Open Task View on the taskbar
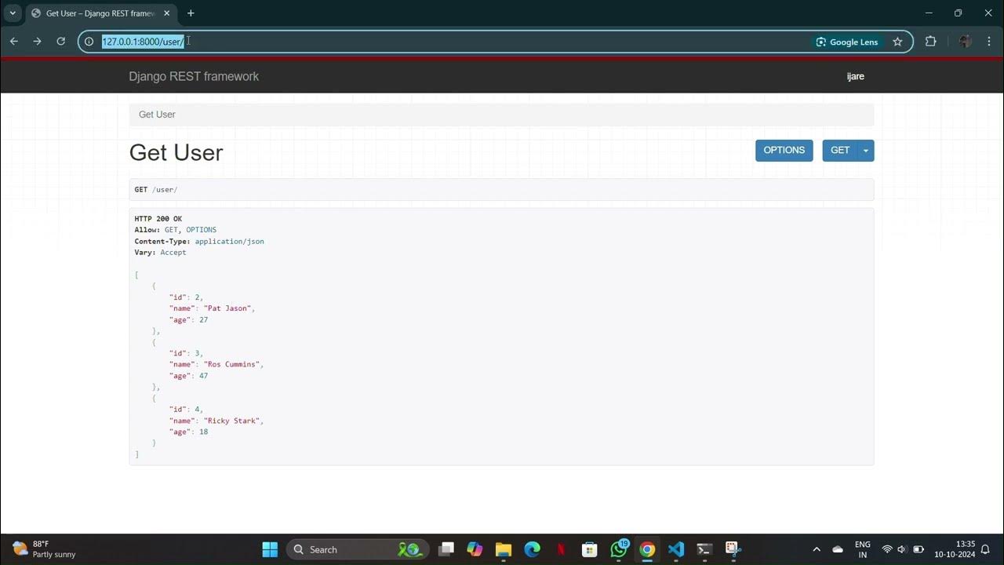This screenshot has width=1004, height=565. 446,549
